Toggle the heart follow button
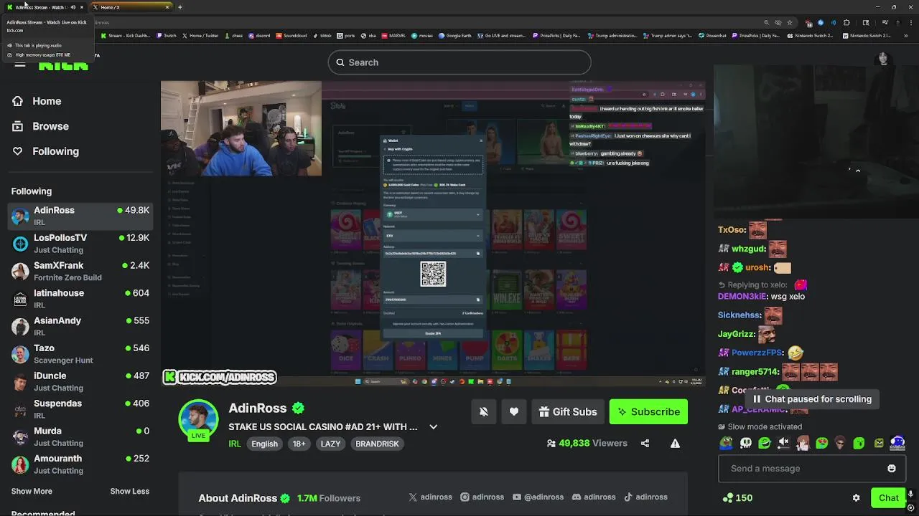This screenshot has height=516, width=919. (513, 411)
